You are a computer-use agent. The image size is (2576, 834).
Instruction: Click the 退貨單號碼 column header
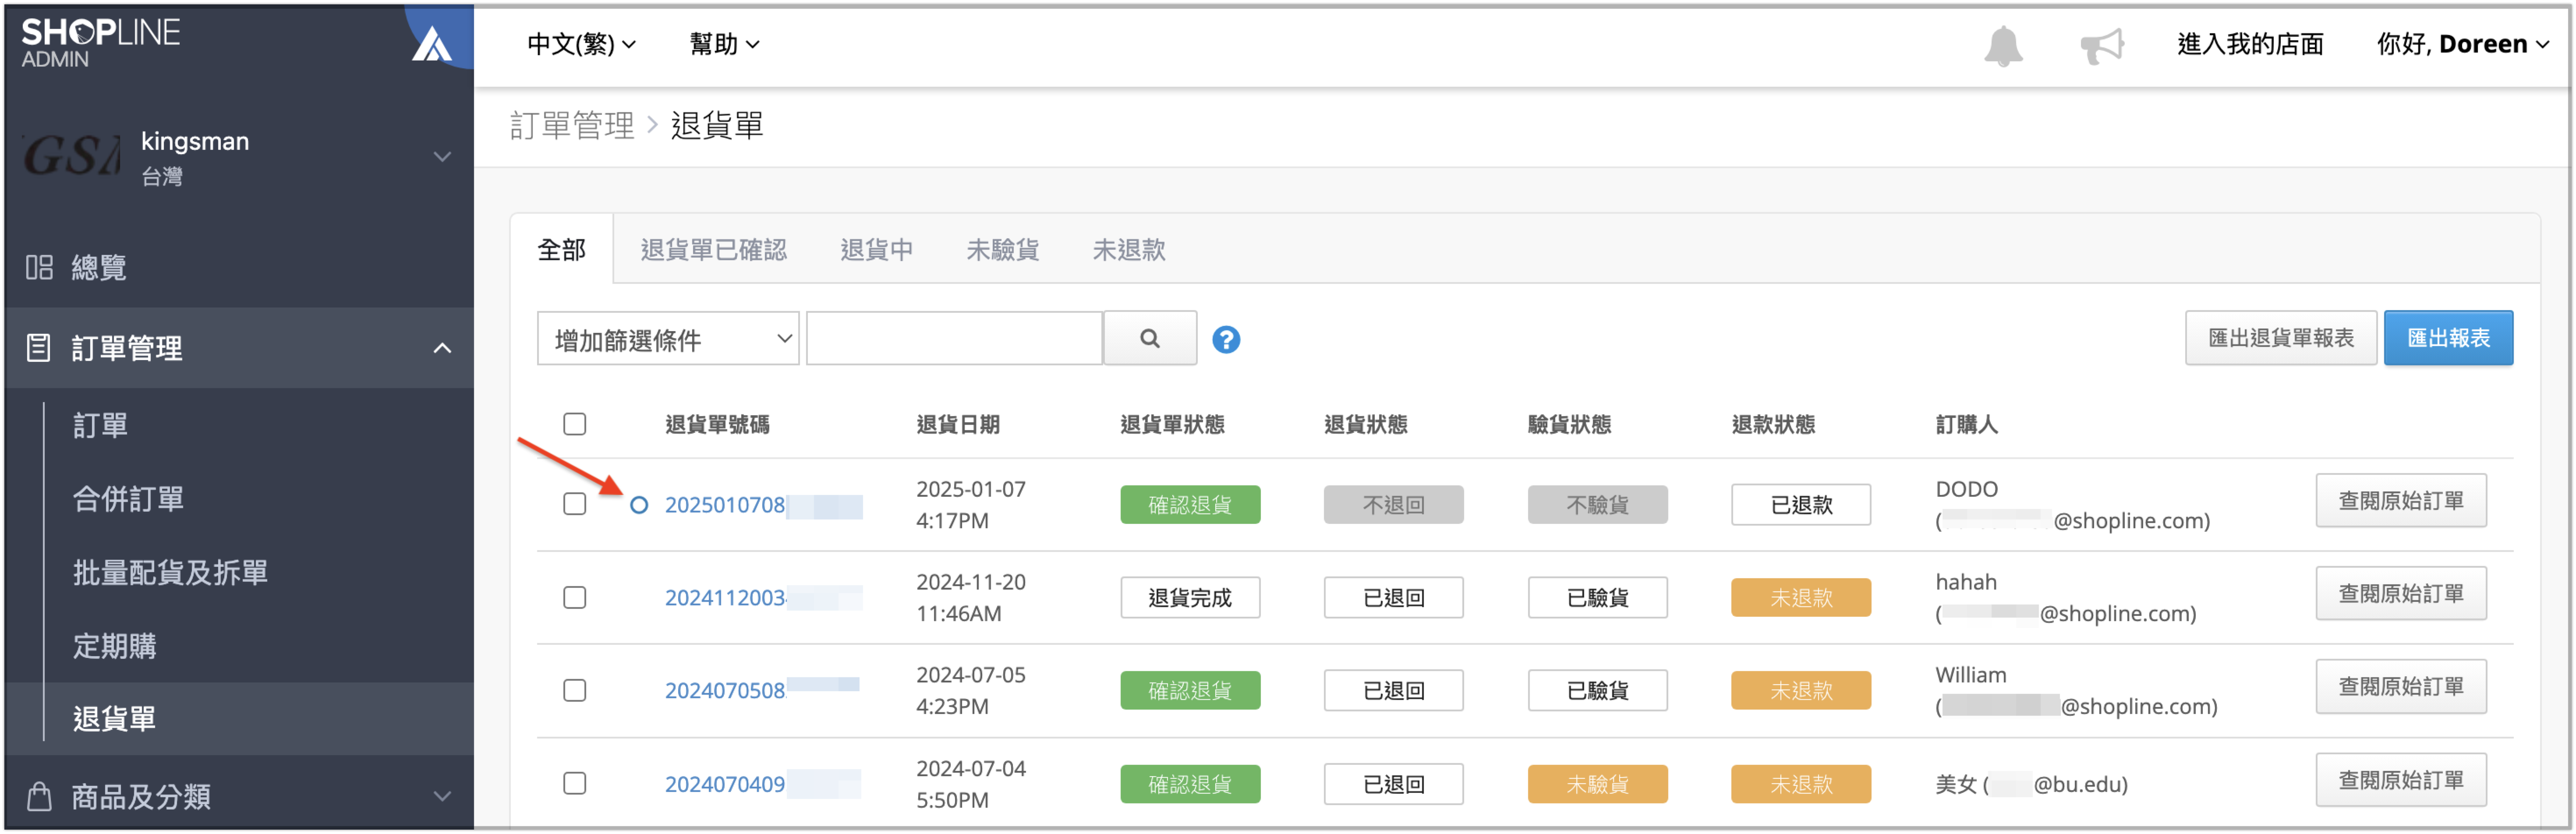click(x=717, y=424)
